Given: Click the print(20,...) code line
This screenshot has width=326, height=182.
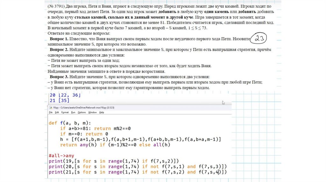Looking at the screenshot, I should point(138,166).
